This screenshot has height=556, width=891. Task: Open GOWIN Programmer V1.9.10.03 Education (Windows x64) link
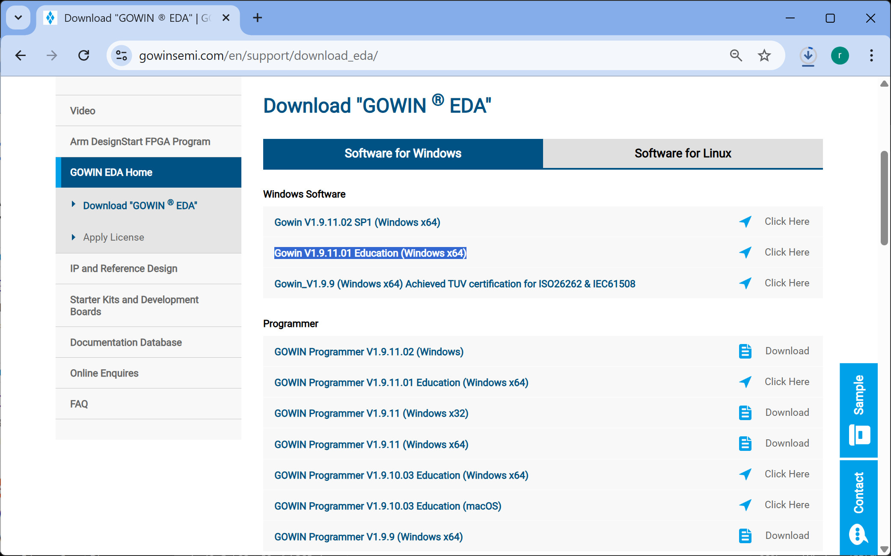click(401, 475)
